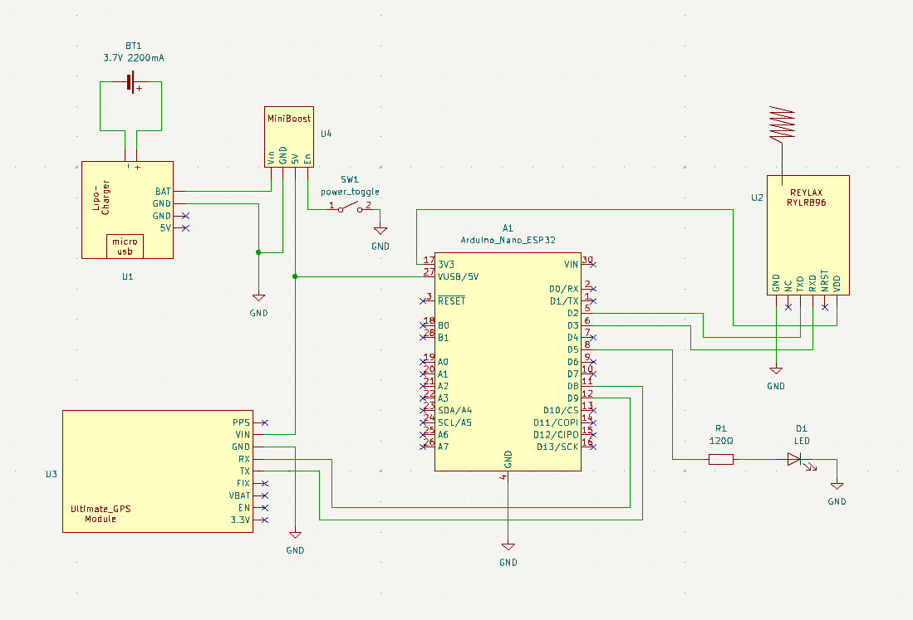The width and height of the screenshot is (913, 620).
Task: Click the "power_toggle" switch label
Action: 350,192
